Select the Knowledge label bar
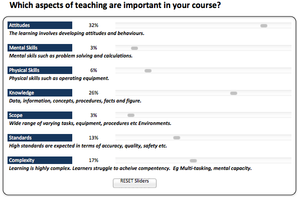Viewport: 298px width, 197px height. pyautogui.click(x=40, y=93)
